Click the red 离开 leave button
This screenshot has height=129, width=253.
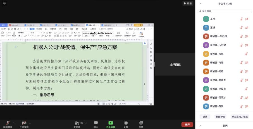pos(187,125)
